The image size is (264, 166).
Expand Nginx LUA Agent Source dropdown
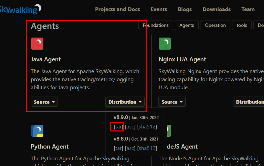pos(172,102)
